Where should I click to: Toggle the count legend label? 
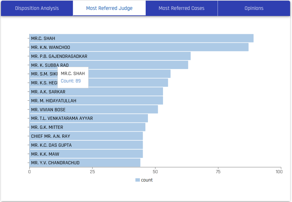click(147, 180)
